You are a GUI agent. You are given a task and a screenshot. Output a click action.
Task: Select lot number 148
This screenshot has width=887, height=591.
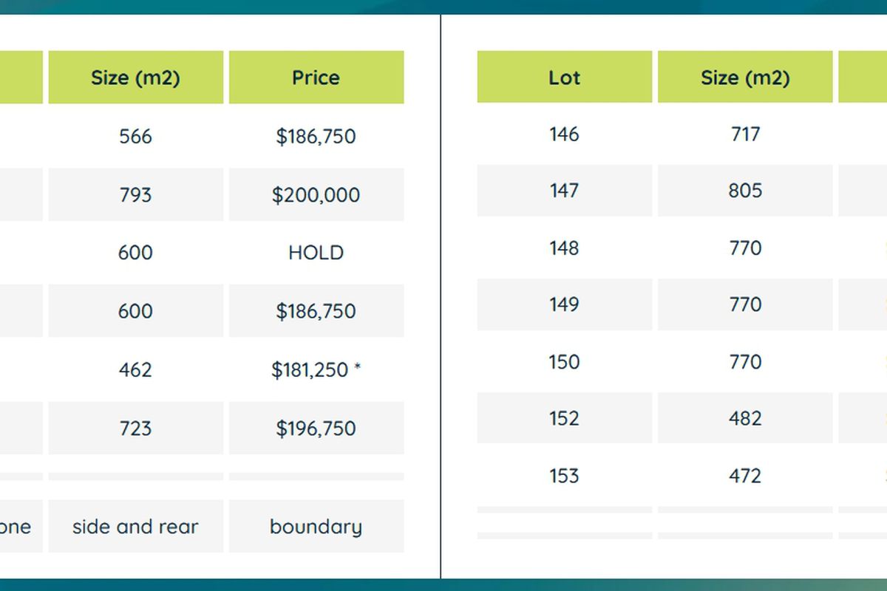click(x=565, y=247)
